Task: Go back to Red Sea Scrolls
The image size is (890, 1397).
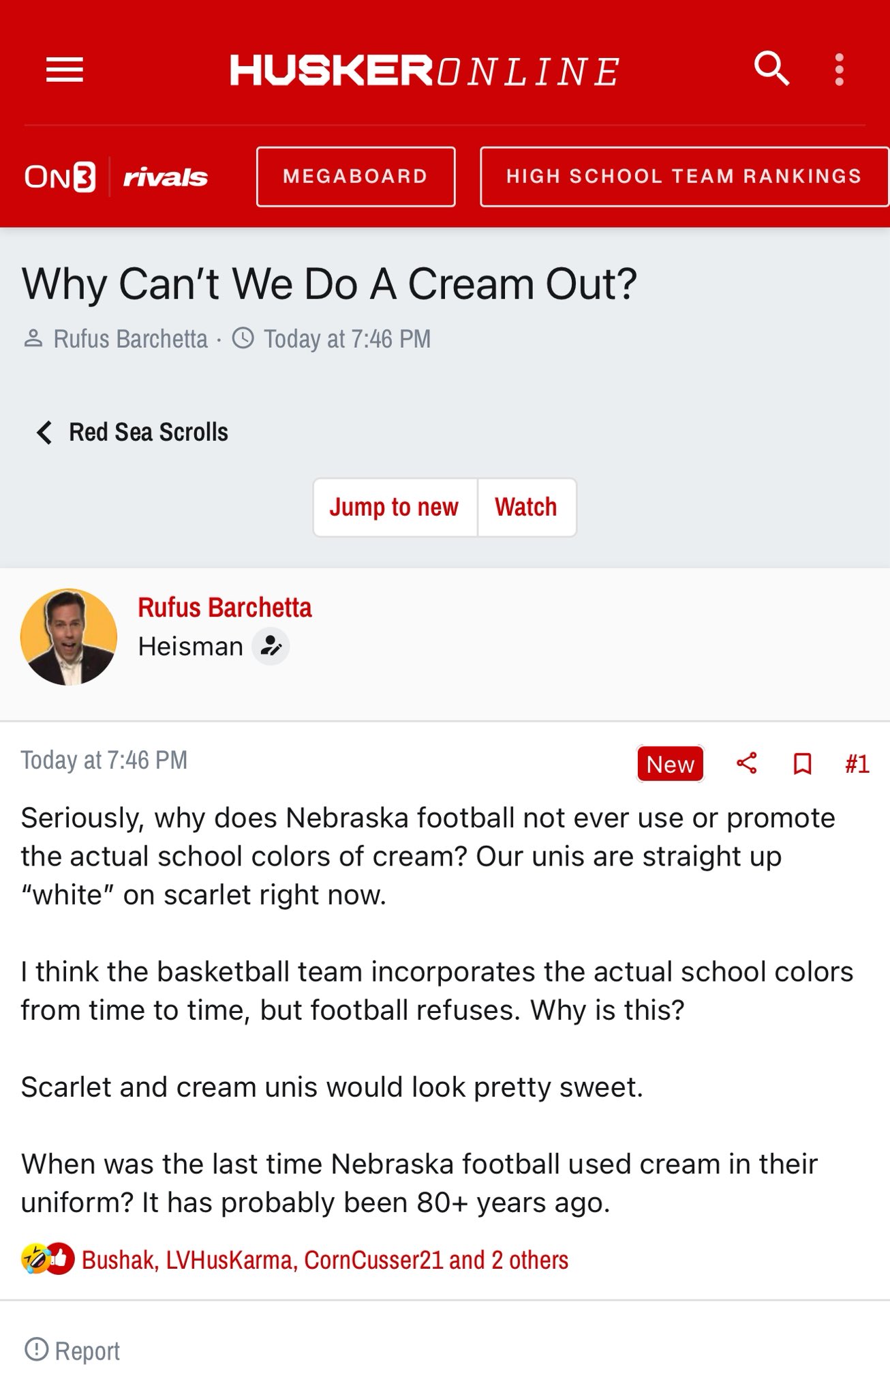Action: point(132,432)
